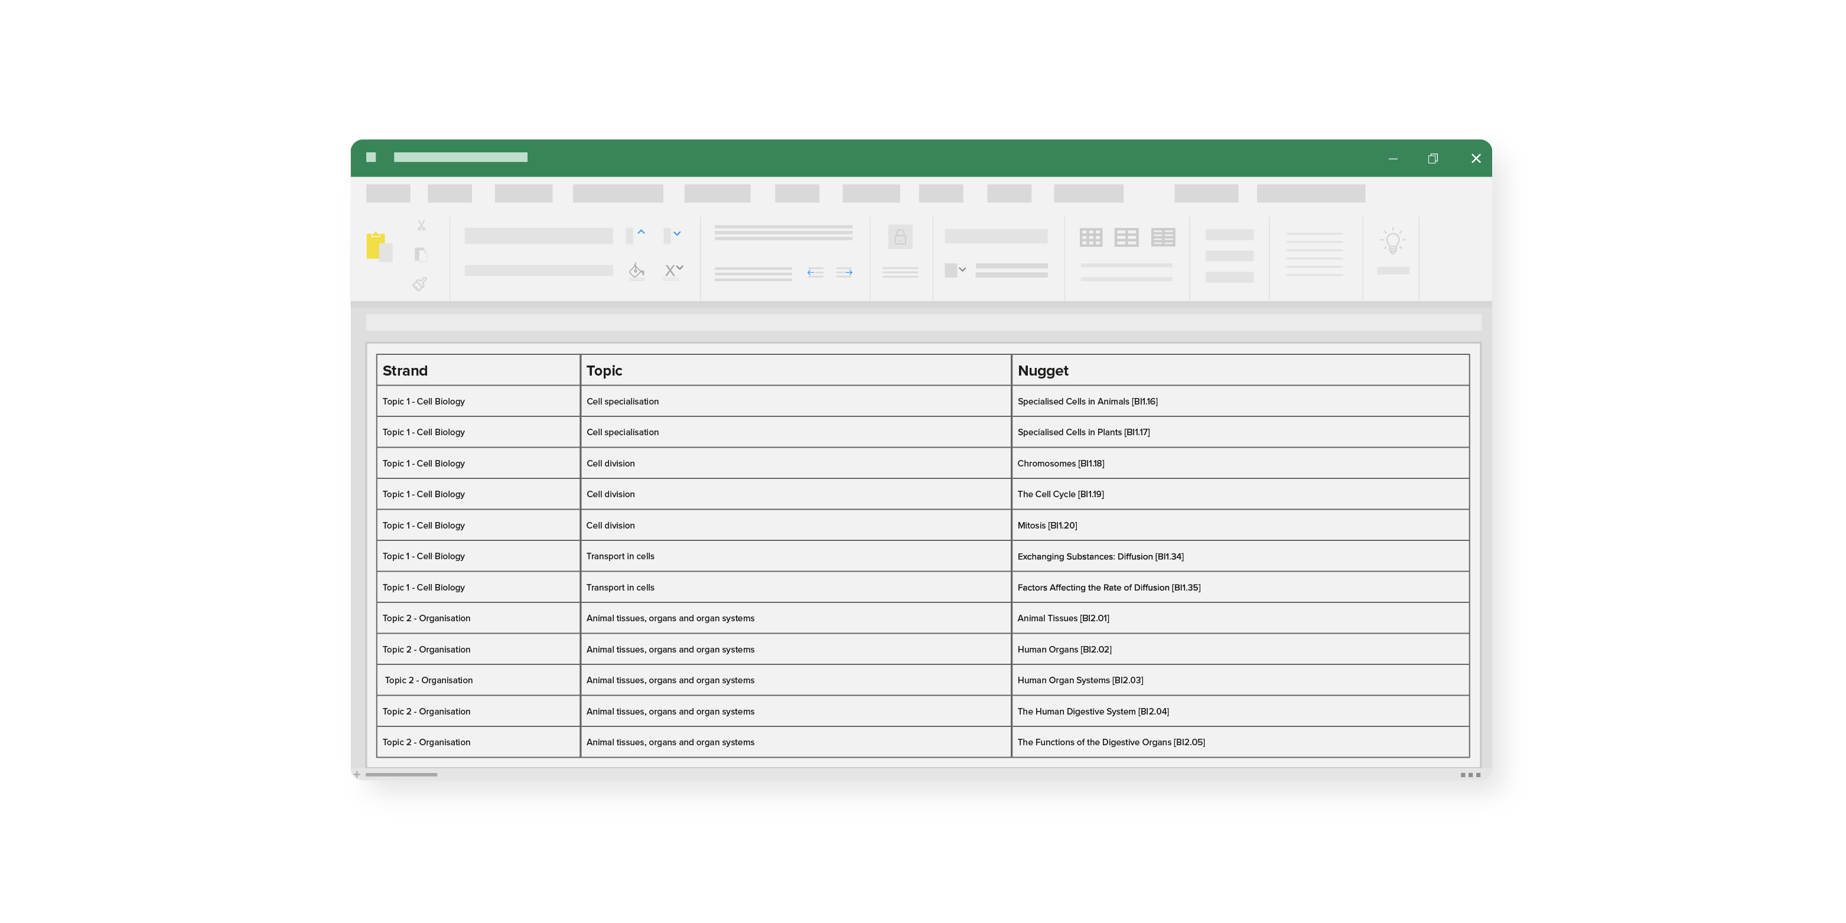Restore down the window using the title bar button
The width and height of the screenshot is (1846, 923).
click(x=1433, y=158)
